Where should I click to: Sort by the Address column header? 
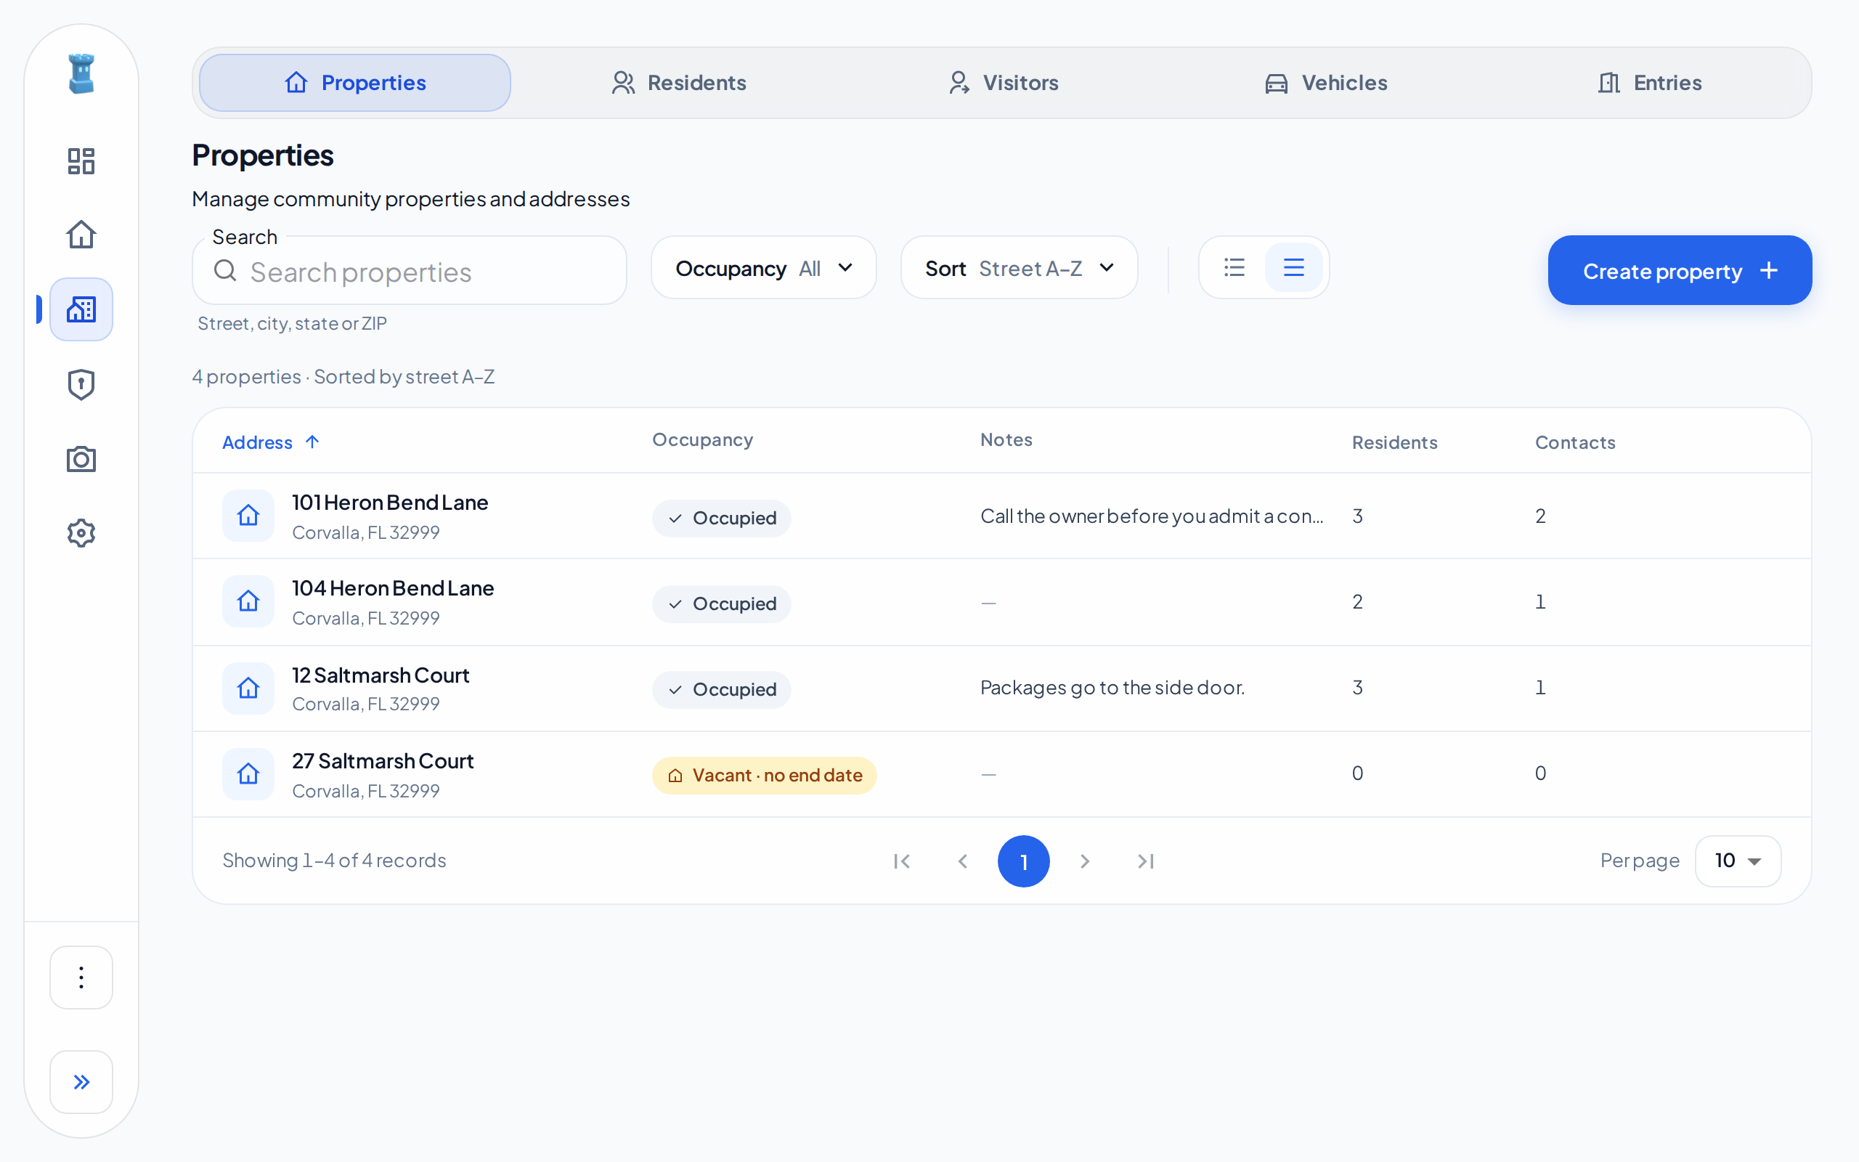(270, 443)
